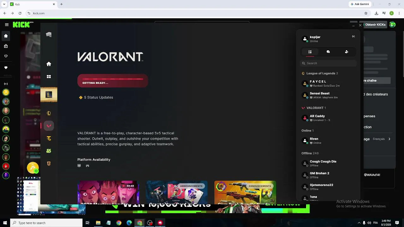The height and width of the screenshot is (227, 404).
Task: Open League of Legends from the game sidebar
Action: point(49,113)
